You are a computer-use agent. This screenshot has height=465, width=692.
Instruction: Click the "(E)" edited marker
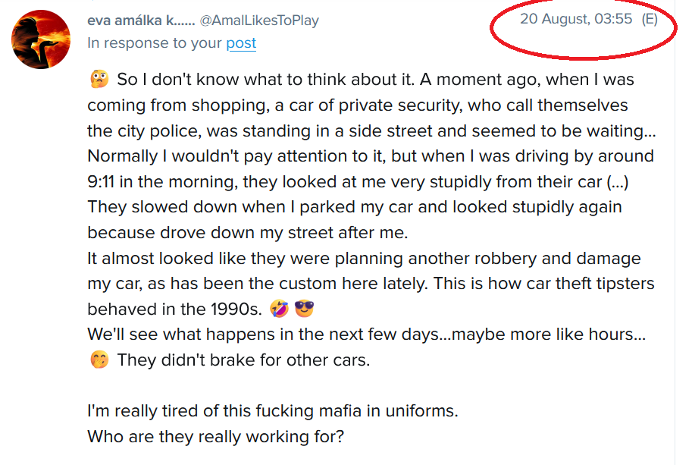point(650,19)
